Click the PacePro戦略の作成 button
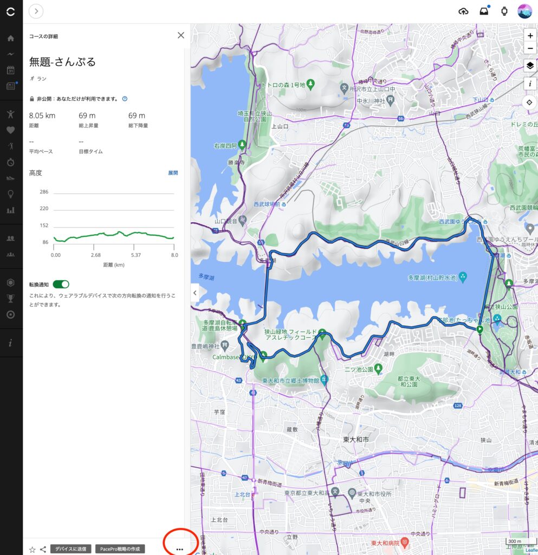 pos(120,549)
